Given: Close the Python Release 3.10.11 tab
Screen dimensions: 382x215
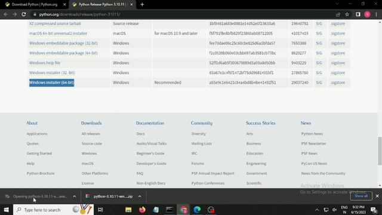Looking at the screenshot, I should tap(131, 4).
